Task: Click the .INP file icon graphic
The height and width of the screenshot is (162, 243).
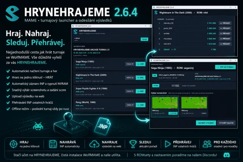Action: click(103, 126)
